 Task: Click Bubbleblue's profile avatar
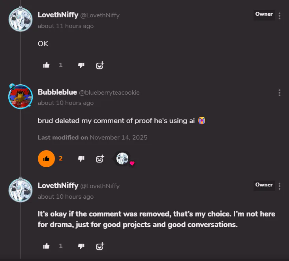pyautogui.click(x=20, y=96)
